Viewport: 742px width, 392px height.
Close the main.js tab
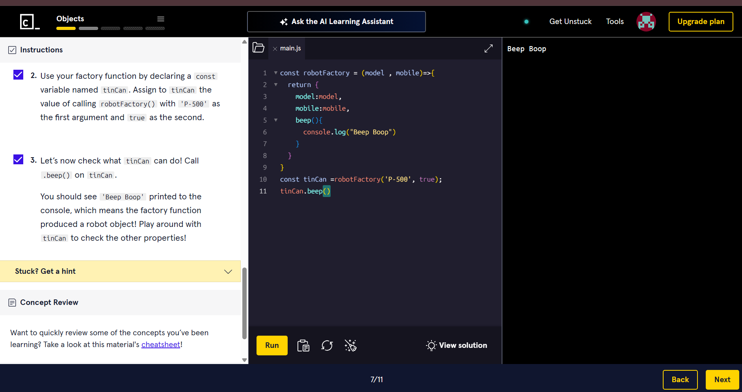pos(275,48)
